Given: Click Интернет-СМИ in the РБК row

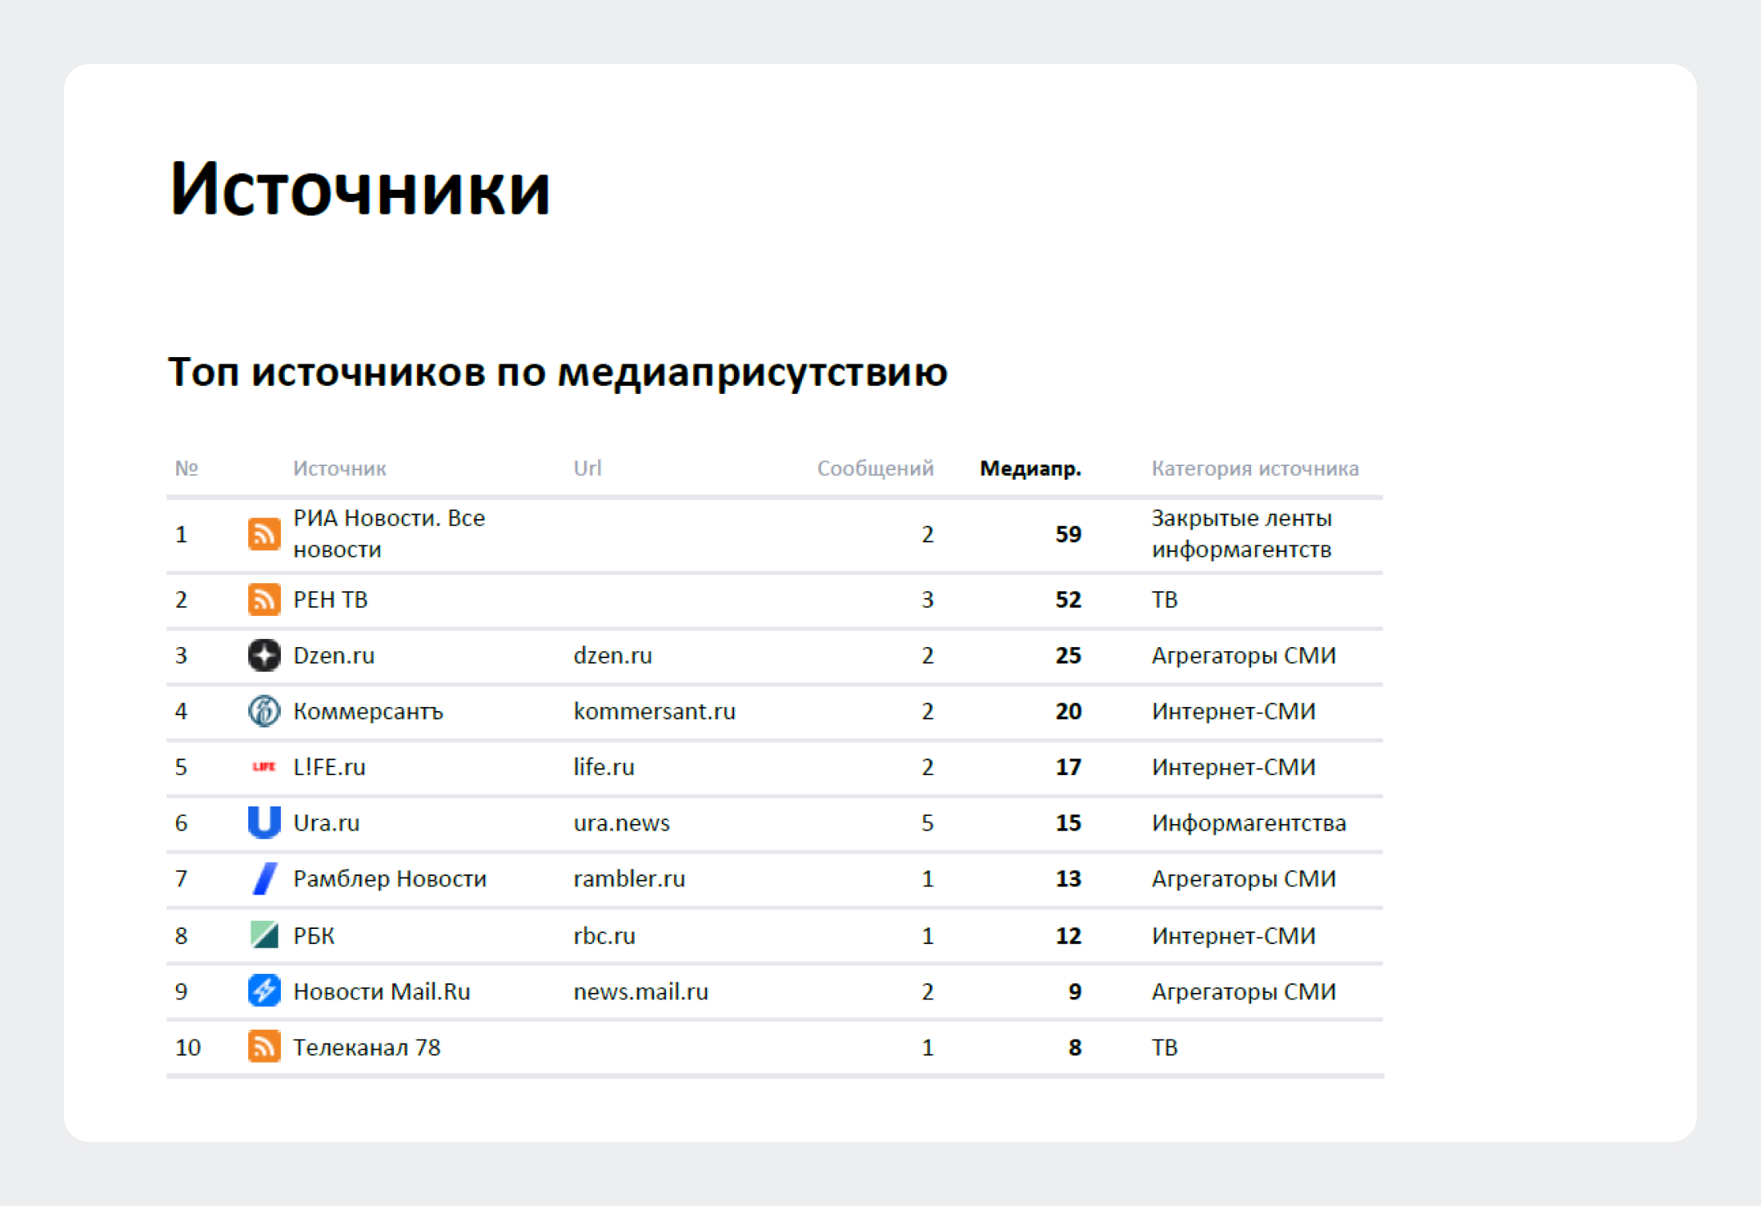Looking at the screenshot, I should 1234,935.
